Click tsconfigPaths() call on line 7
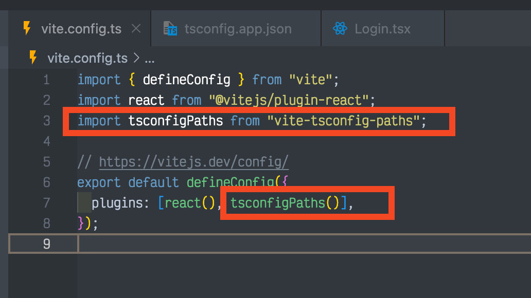 coord(285,203)
